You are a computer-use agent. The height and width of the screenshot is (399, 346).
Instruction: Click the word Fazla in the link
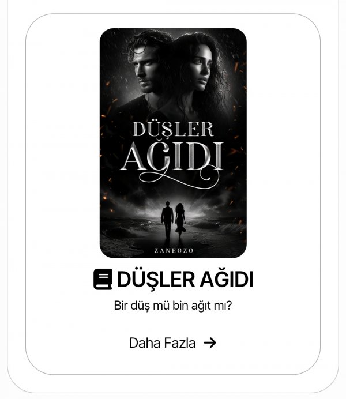pos(179,342)
